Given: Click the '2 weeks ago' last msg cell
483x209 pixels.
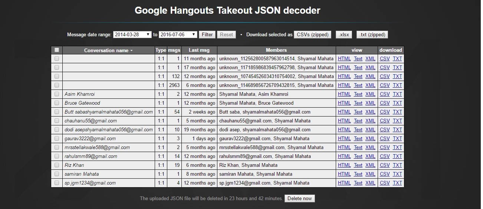Looking at the screenshot, I should point(199,112).
